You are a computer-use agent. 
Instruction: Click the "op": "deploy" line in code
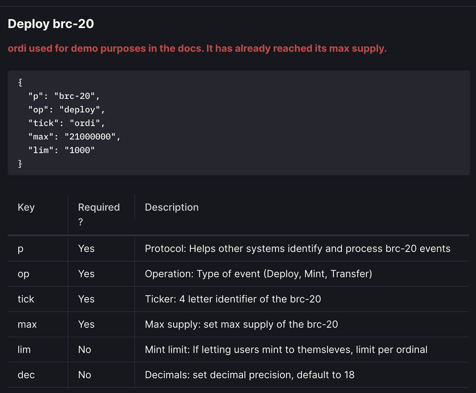click(x=67, y=110)
